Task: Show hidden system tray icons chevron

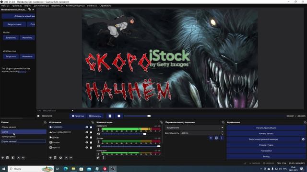Action: [261, 169]
